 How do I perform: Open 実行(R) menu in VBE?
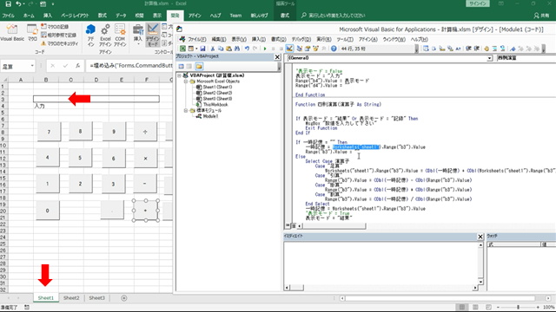323,39
